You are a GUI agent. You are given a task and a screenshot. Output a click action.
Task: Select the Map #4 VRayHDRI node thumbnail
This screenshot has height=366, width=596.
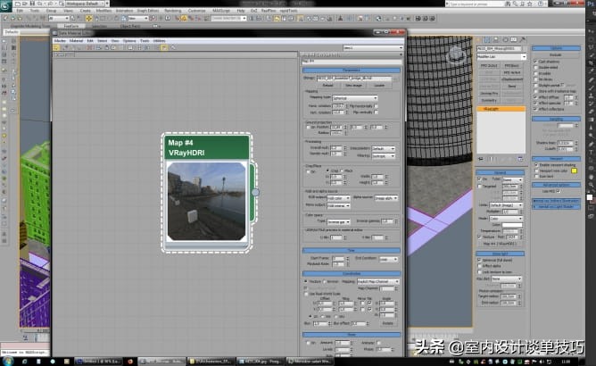206,200
